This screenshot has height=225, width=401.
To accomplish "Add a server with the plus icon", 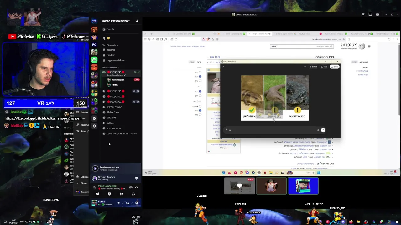I will pos(94,118).
